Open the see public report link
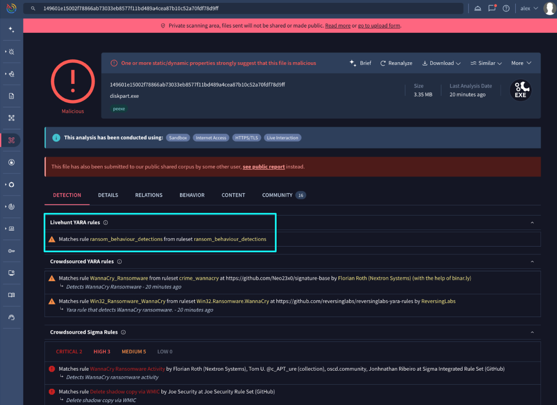 [x=264, y=167]
